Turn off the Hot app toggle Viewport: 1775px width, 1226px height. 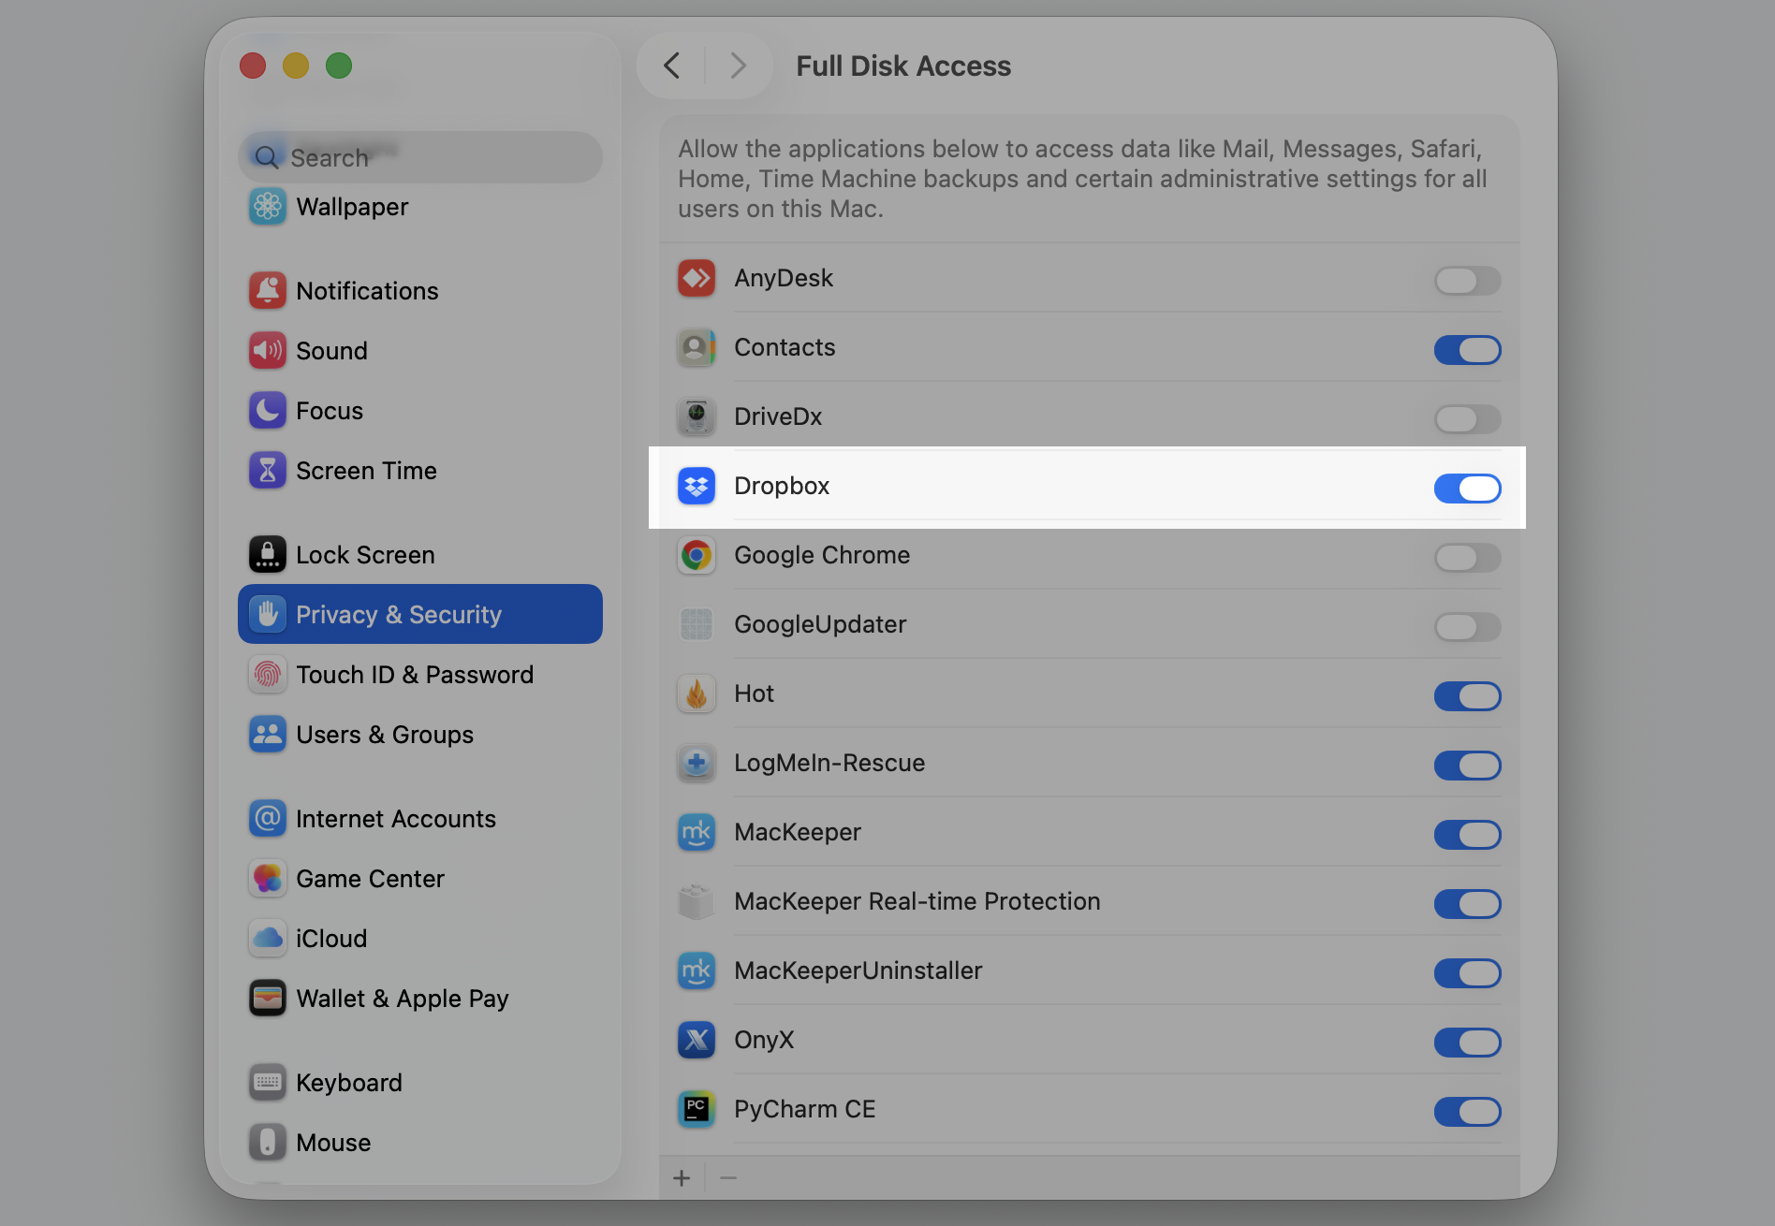tap(1467, 695)
